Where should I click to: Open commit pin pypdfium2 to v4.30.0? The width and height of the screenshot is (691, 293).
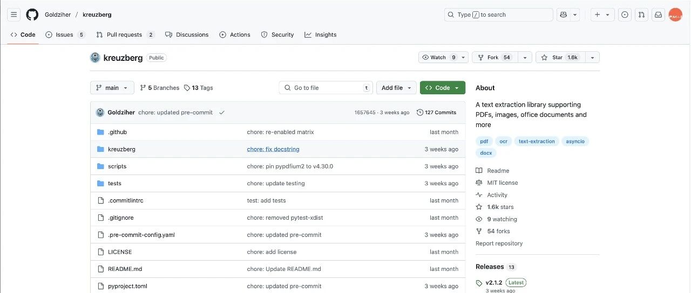290,166
